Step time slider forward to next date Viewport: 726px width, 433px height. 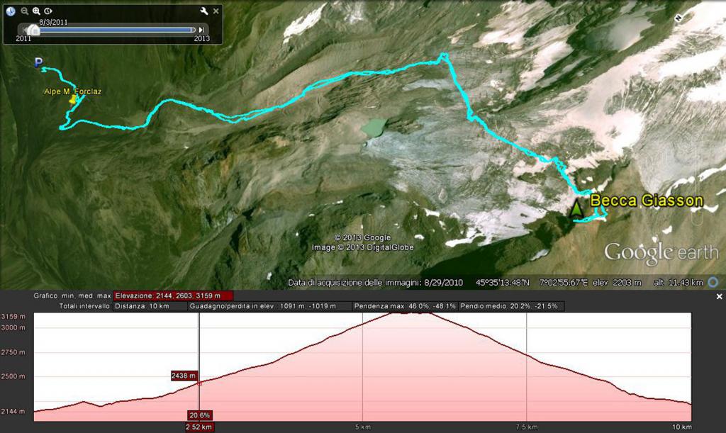pyautogui.click(x=202, y=29)
